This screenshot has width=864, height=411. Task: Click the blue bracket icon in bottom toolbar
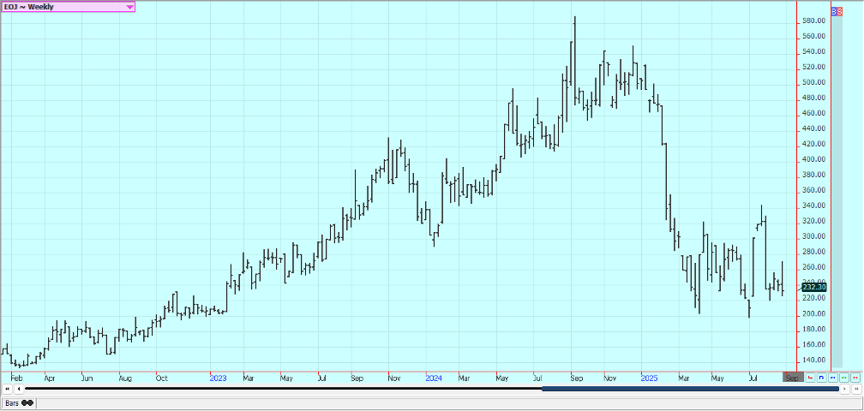(x=821, y=378)
